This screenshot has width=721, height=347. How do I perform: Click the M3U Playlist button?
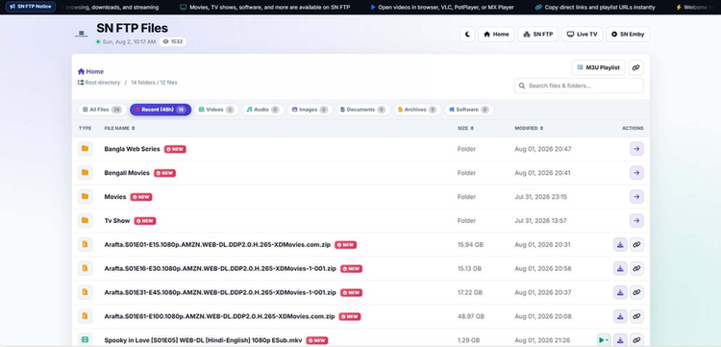click(x=598, y=67)
